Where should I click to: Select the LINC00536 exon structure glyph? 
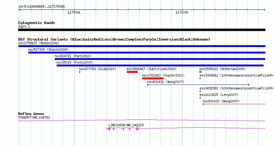point(123,129)
